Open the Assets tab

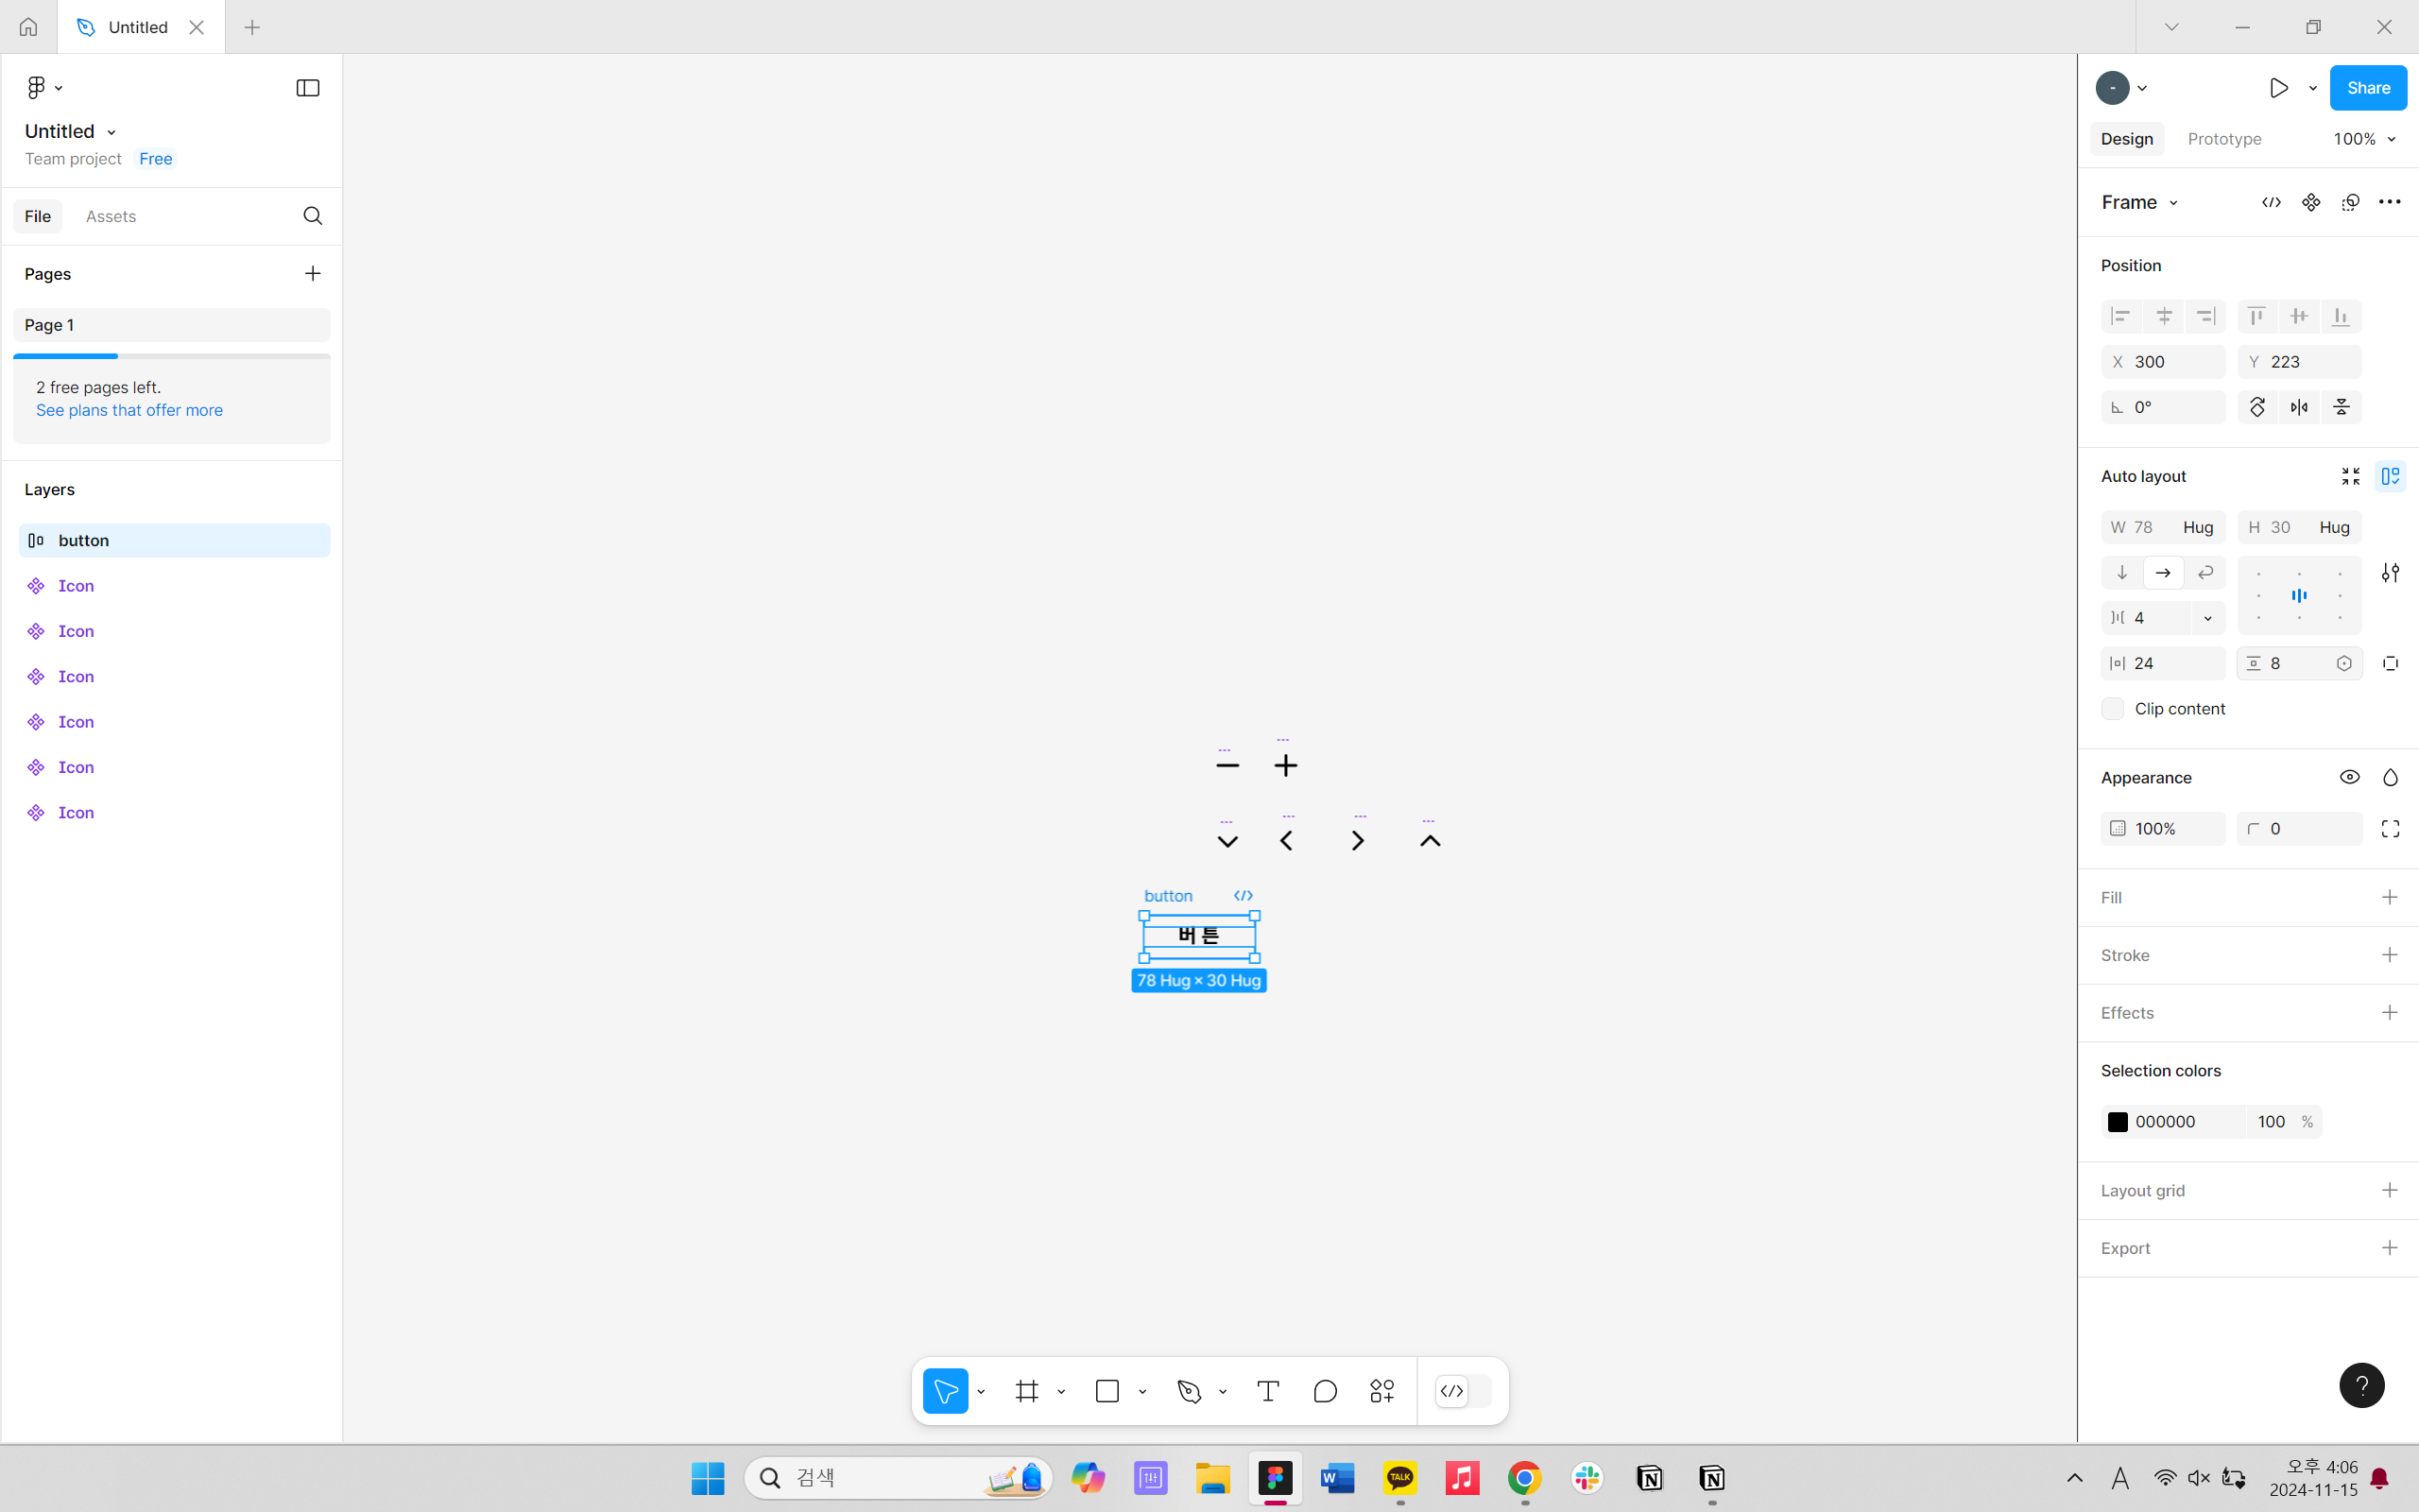point(111,216)
